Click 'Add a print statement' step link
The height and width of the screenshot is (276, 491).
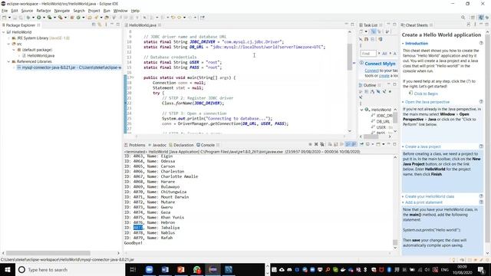[x=423, y=202]
